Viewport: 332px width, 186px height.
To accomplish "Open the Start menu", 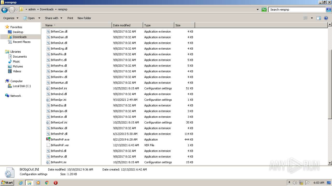I will (x=7, y=182).
